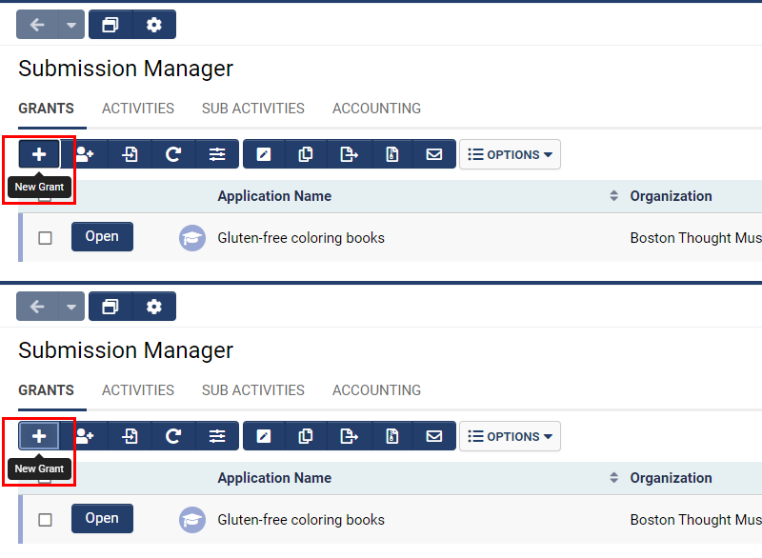The image size is (762, 558).
Task: Click the add user icon in upper toolbar
Action: coord(84,154)
